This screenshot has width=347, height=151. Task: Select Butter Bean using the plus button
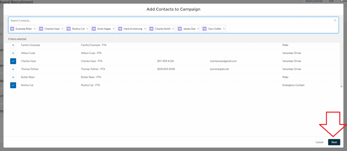[13, 77]
